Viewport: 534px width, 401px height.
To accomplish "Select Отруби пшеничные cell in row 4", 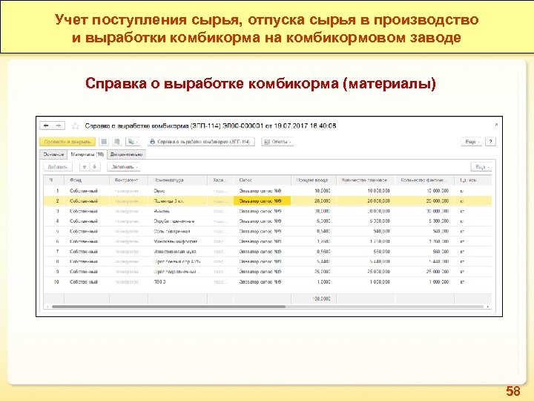I will point(177,221).
